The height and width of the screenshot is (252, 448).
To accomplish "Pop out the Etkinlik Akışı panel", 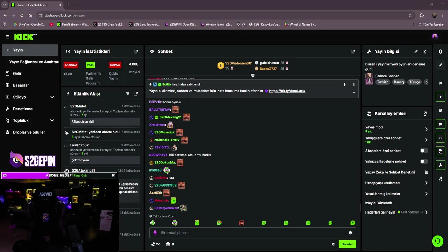I will (x=136, y=94).
